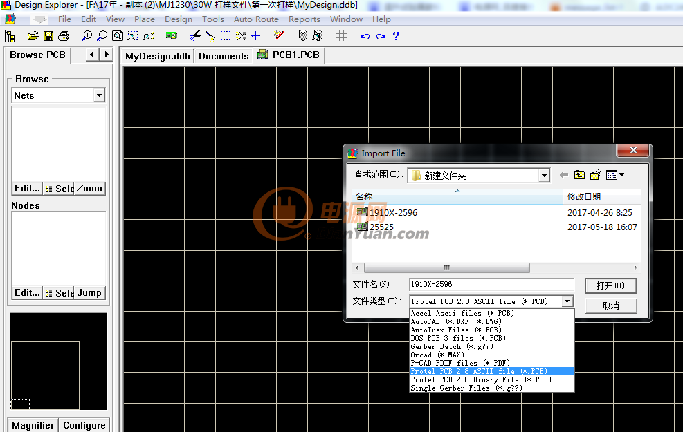
Task: Click the file list horizontal scrollbar thumb
Action: pos(447,267)
